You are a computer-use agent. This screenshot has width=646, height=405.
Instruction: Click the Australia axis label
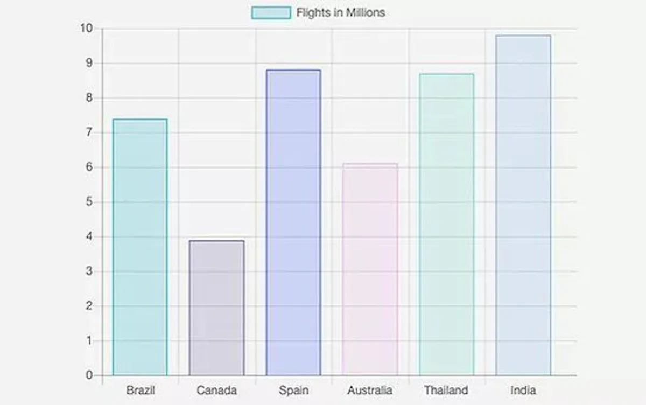(370, 390)
